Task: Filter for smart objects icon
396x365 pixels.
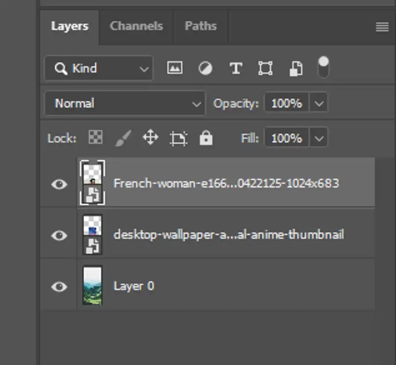Action: pyautogui.click(x=296, y=68)
